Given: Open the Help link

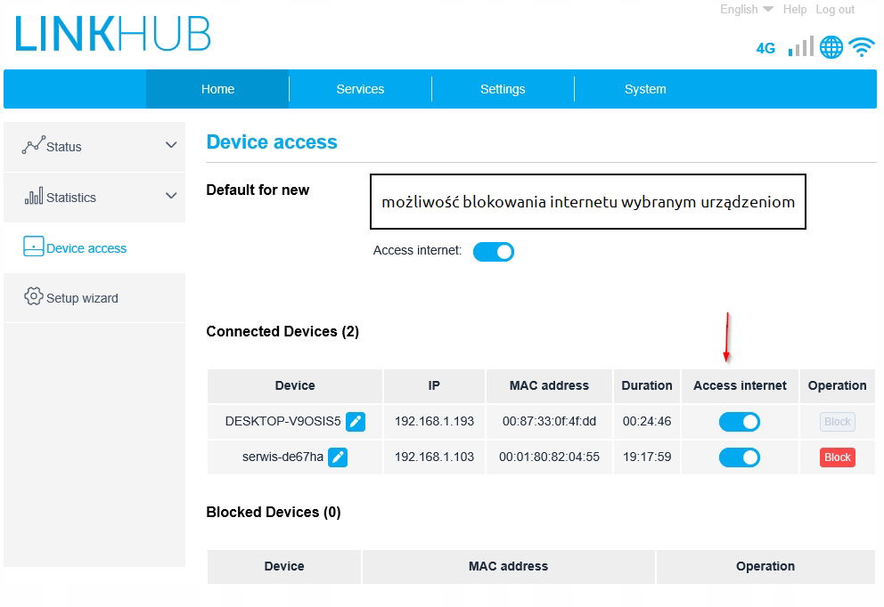Looking at the screenshot, I should tap(794, 10).
